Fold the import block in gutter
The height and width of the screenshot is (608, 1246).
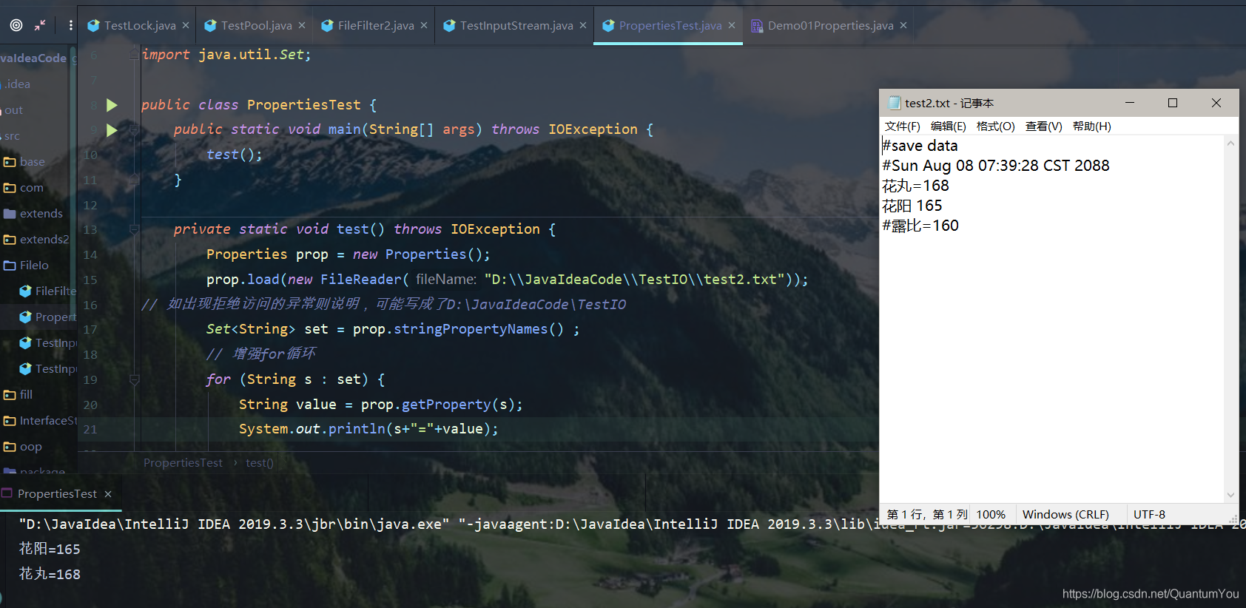coord(134,55)
